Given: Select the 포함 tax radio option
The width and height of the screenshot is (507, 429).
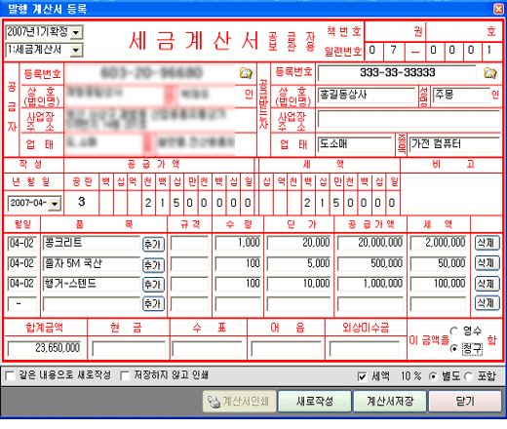Looking at the screenshot, I should point(468,376).
